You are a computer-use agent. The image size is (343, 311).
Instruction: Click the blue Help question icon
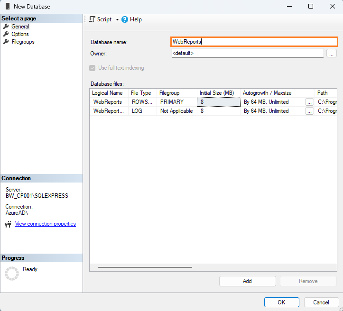coord(125,19)
